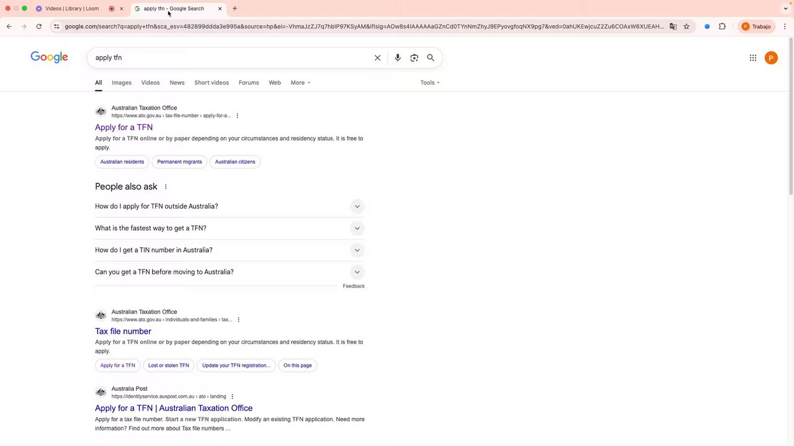
Task: Click the browser address bar URL
Action: coord(364,27)
